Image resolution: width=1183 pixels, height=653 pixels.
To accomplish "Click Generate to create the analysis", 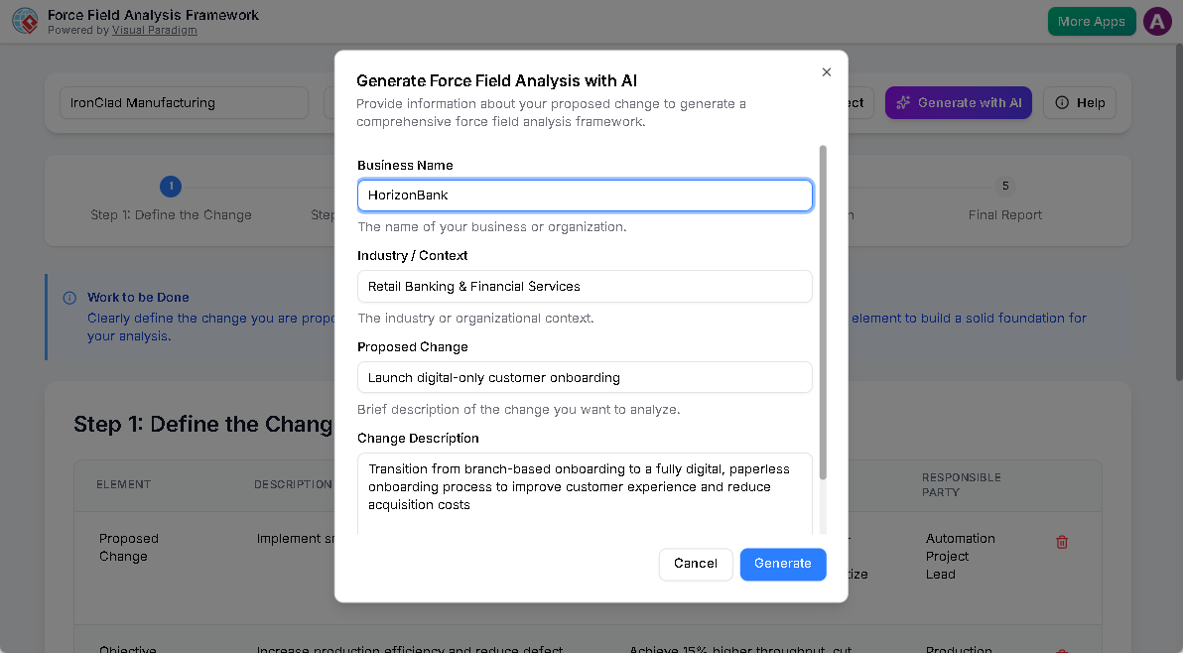I will 783,564.
